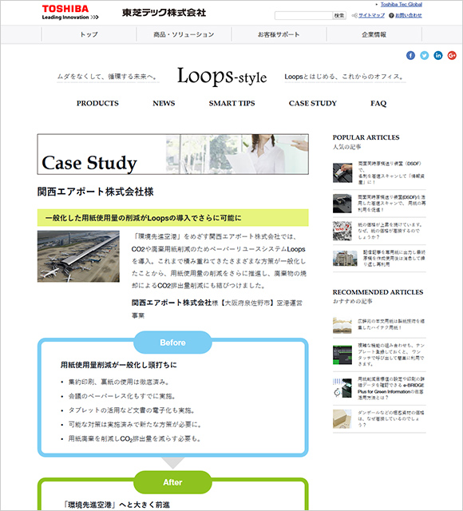Open the e-BRIDGE article thumbnail
The width and height of the screenshot is (463, 511).
coord(342,388)
